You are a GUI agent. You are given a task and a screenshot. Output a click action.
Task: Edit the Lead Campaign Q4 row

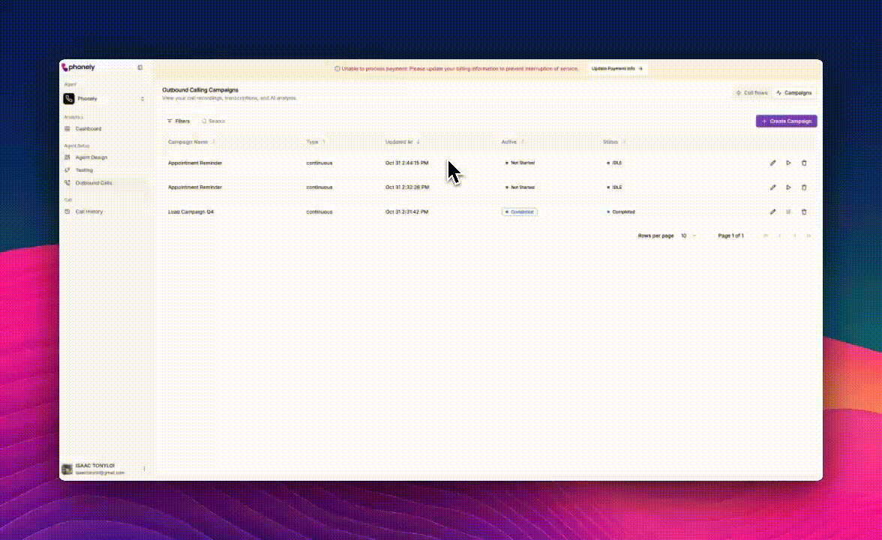tap(772, 212)
